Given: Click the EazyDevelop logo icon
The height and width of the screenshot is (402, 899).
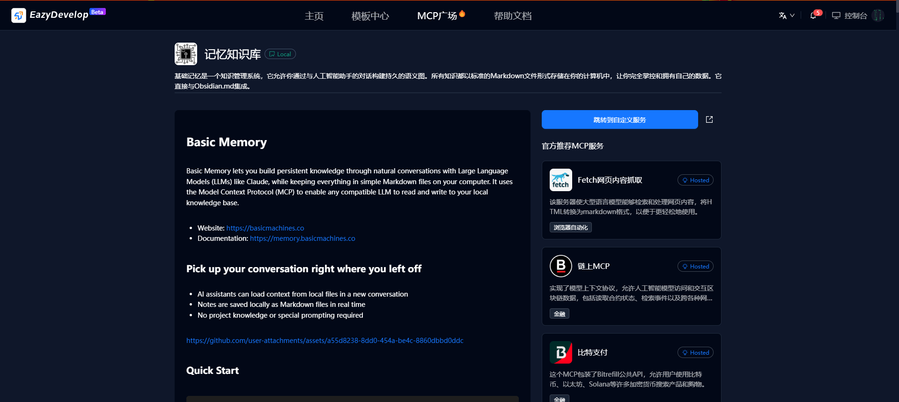Looking at the screenshot, I should coord(19,15).
